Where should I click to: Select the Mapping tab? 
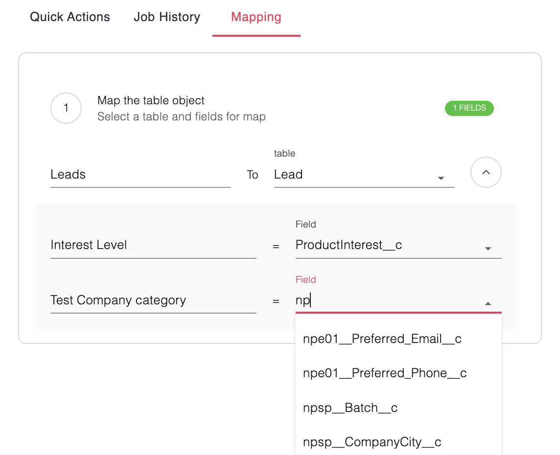[256, 17]
